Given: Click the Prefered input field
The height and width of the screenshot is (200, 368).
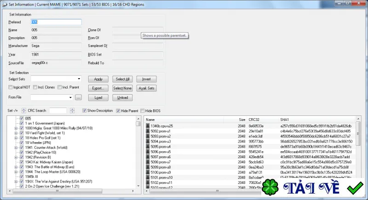Looking at the screenshot, I should 56,22.
